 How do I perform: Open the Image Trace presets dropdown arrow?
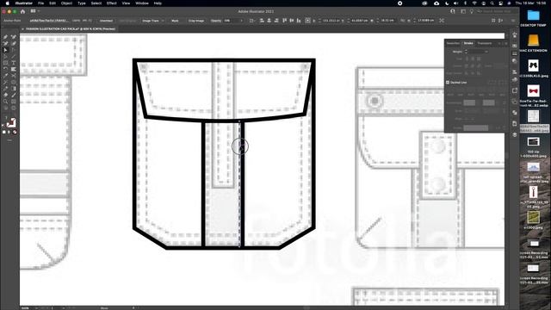(x=163, y=21)
